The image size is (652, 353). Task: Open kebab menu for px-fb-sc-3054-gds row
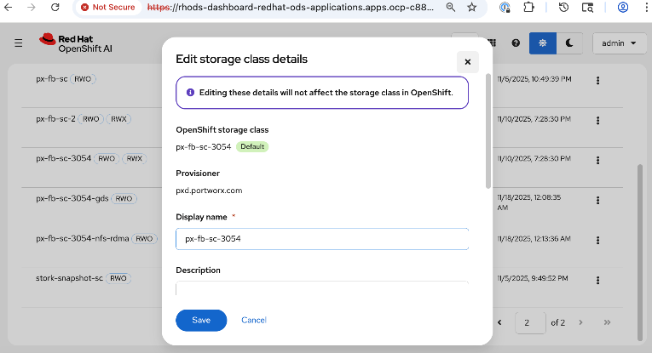tap(598, 201)
